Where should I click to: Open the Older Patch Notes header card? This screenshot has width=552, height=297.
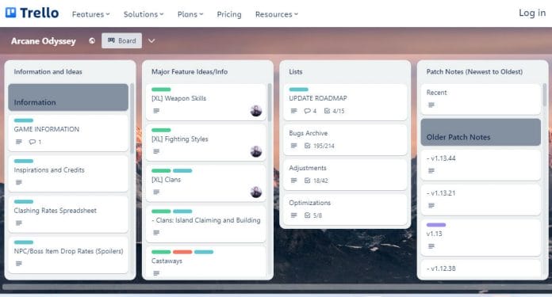[481, 132]
